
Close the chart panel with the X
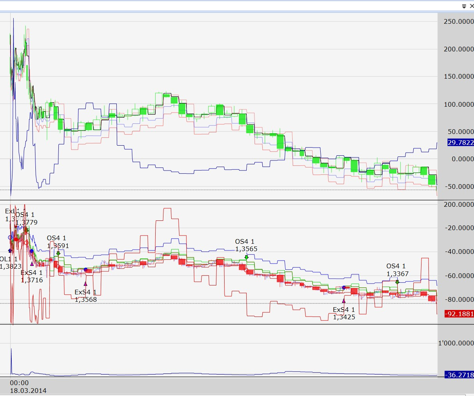472,6
